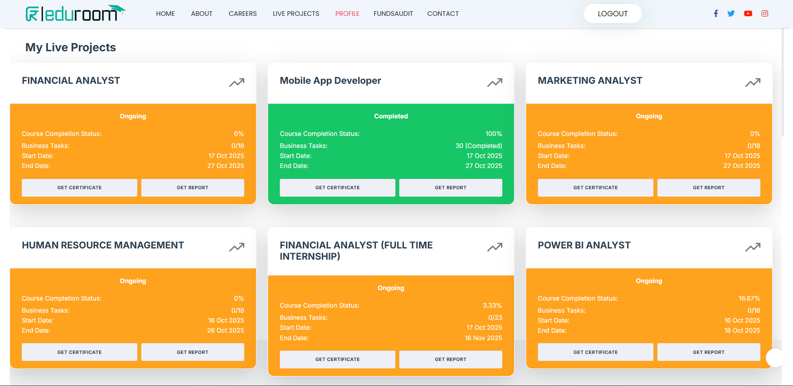This screenshot has height=386, width=793.
Task: Select the FundsAudit navigation item
Action: pyautogui.click(x=393, y=14)
